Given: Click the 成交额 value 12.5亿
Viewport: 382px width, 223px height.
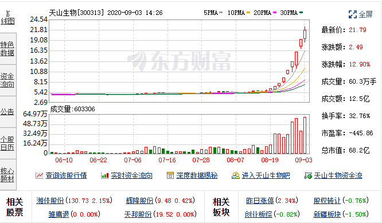Looking at the screenshot, I should [359, 99].
